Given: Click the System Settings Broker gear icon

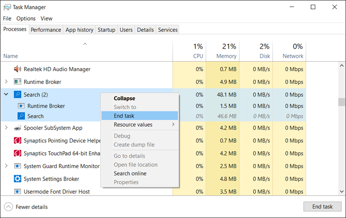Looking at the screenshot, I should (x=18, y=179).
